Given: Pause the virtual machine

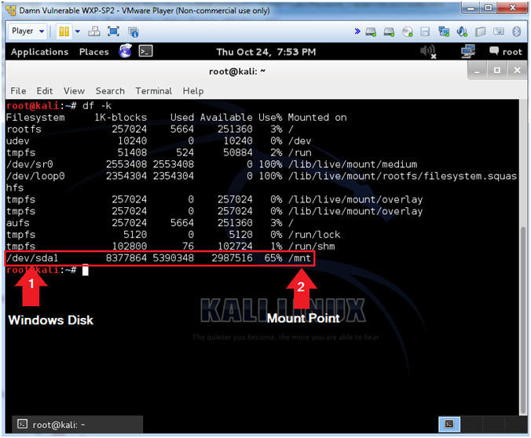Looking at the screenshot, I should (x=64, y=31).
